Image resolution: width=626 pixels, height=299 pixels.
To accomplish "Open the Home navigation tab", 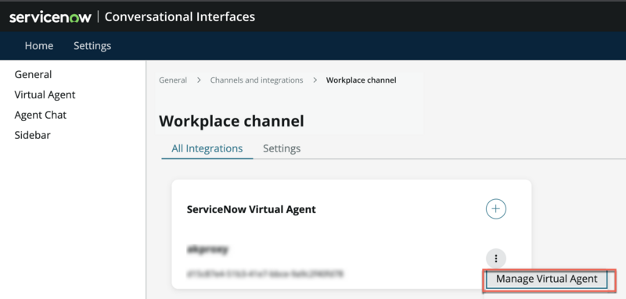I will point(38,46).
